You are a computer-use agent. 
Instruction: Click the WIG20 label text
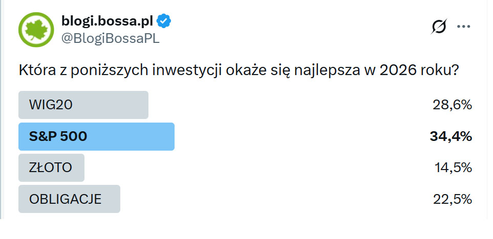(51, 105)
